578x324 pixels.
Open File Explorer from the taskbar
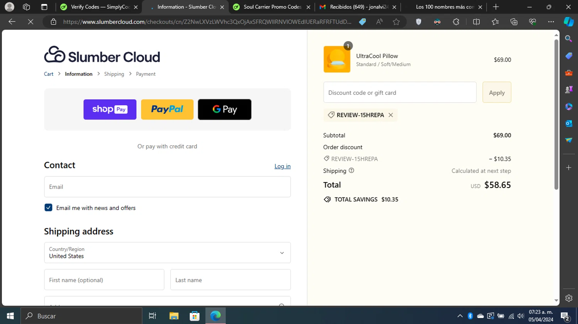tap(174, 316)
